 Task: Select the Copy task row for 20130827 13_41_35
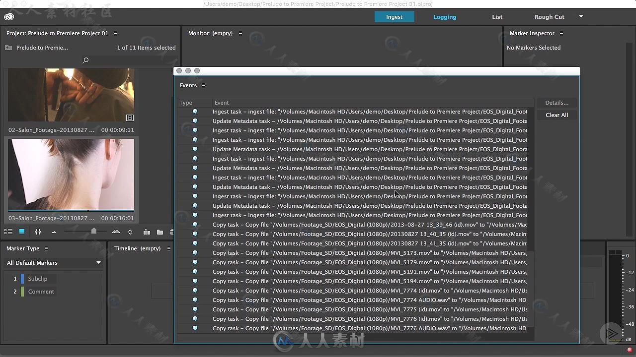click(353, 243)
